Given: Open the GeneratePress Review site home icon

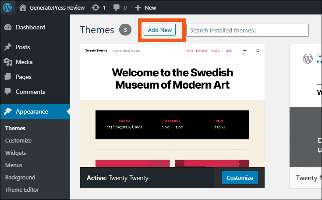Looking at the screenshot, I should (23, 7).
